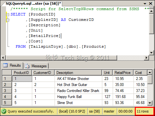155x116 pixels.
Task: Open the active files dropdown arrow
Action: pos(145,4)
